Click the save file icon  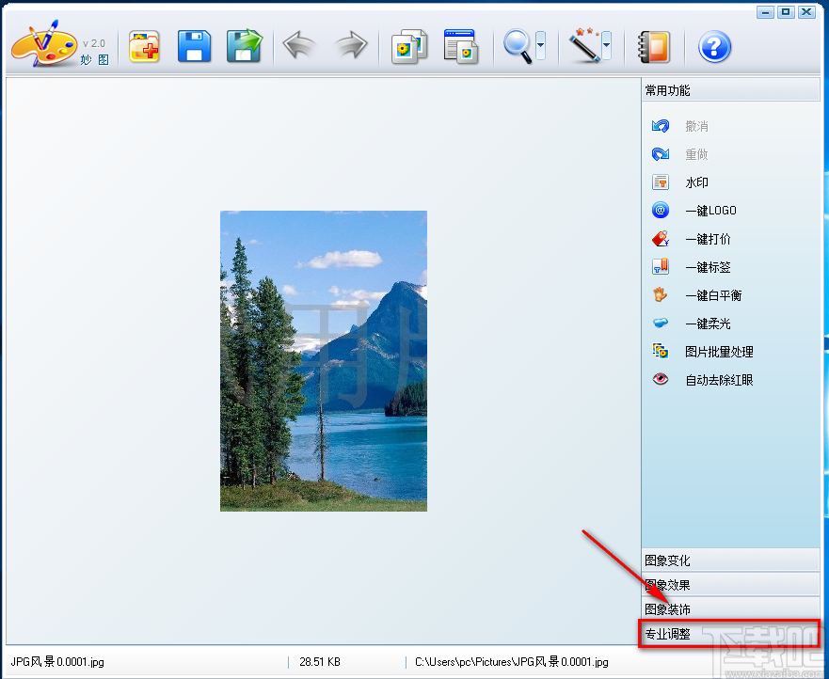(195, 46)
